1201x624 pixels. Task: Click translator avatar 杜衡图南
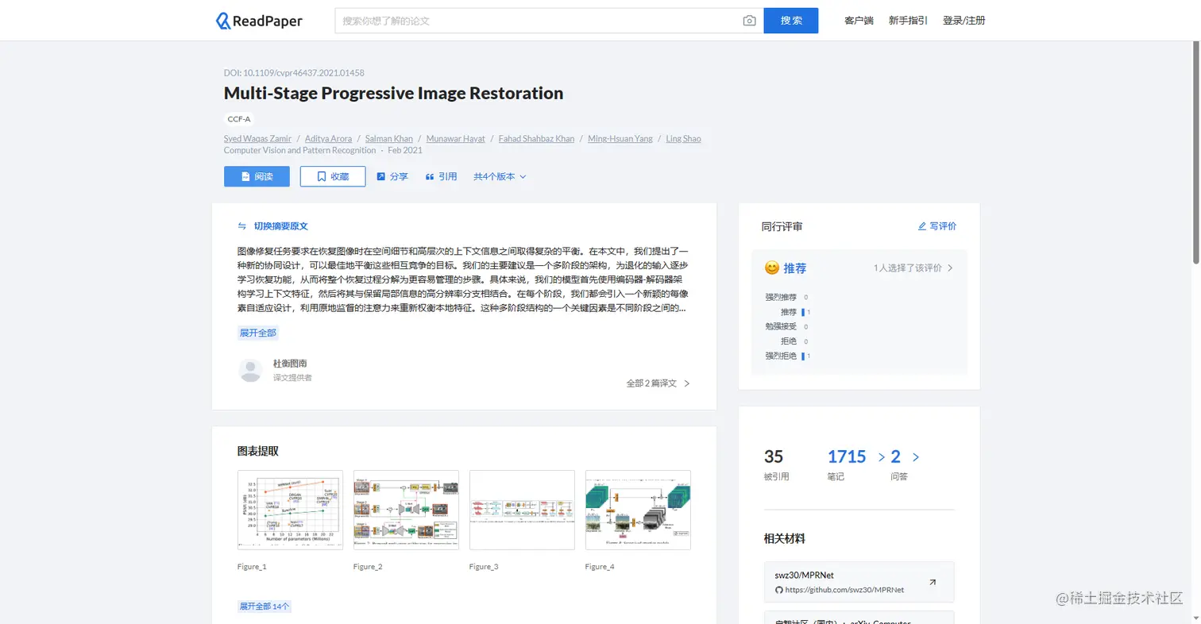(x=250, y=371)
